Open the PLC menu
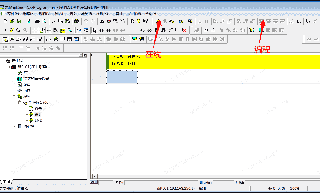The width and height of the screenshot is (320, 193). pos(73,14)
